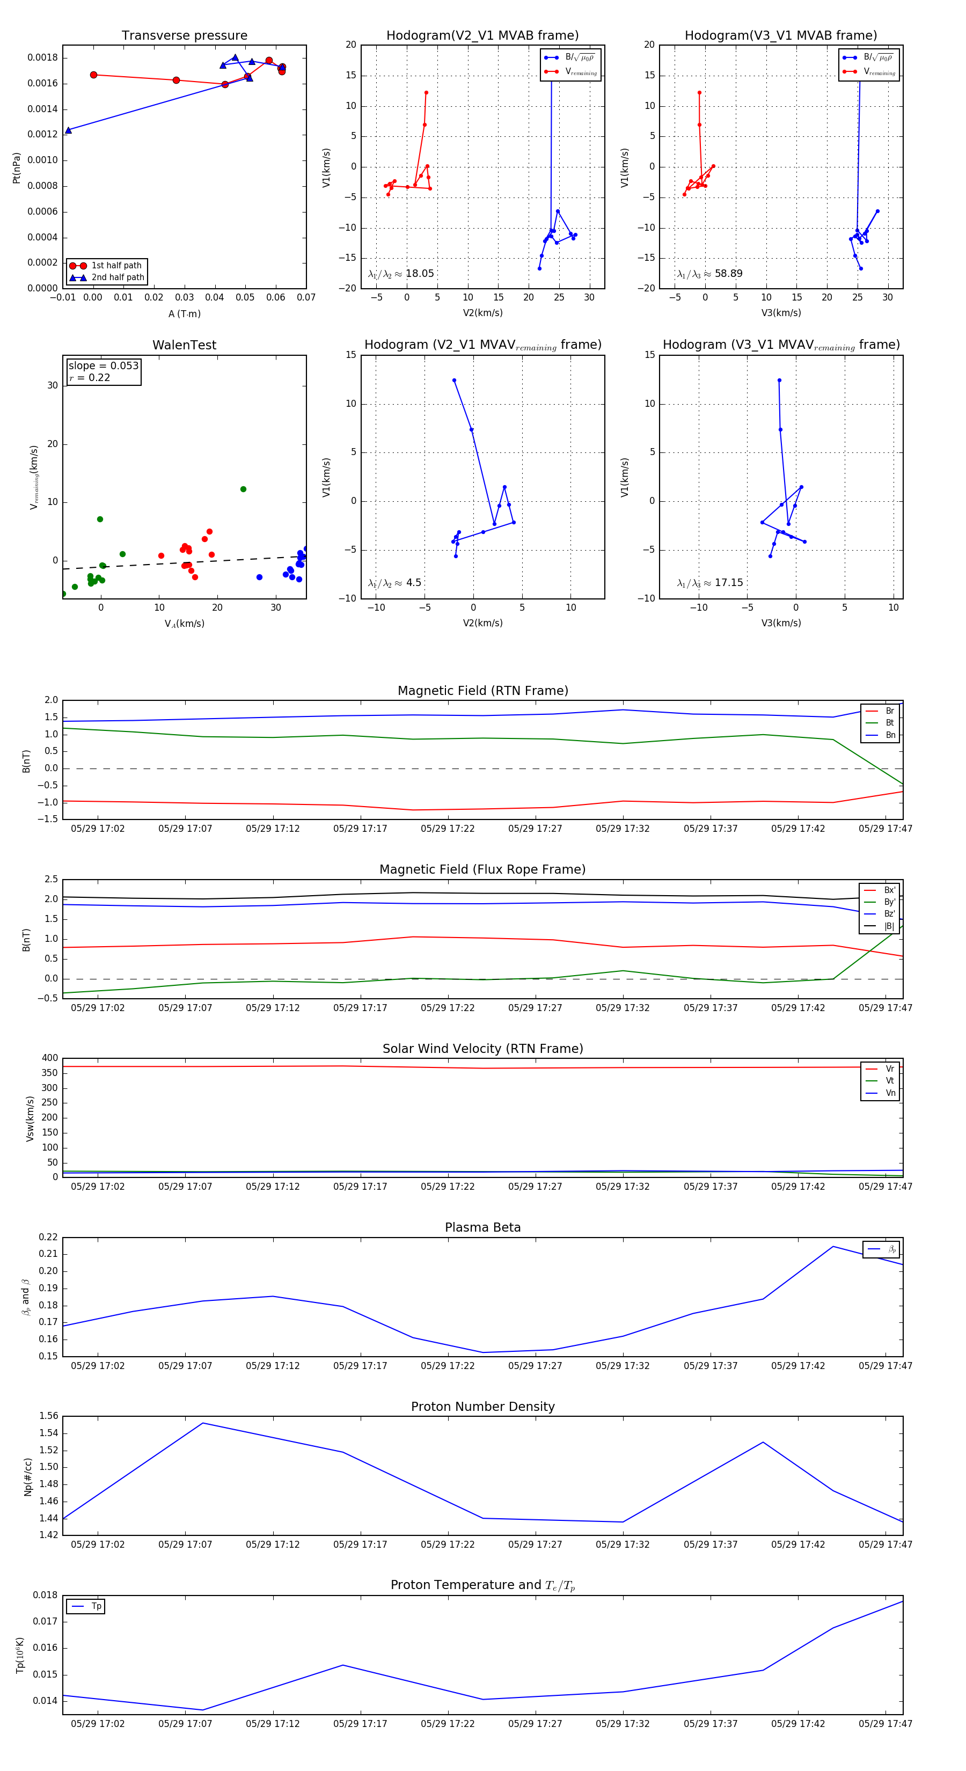966x1771 pixels.
Task: Click the λ1/λ2 ≈ 4.5 annotation
Action: point(394,583)
